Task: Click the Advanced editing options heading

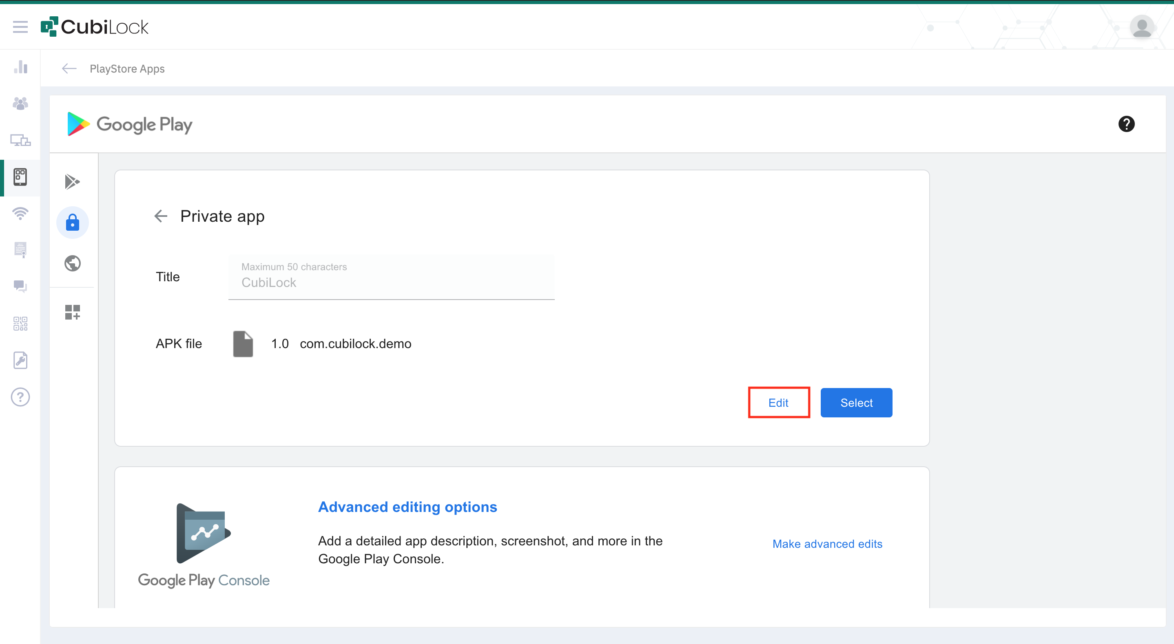Action: pyautogui.click(x=408, y=507)
